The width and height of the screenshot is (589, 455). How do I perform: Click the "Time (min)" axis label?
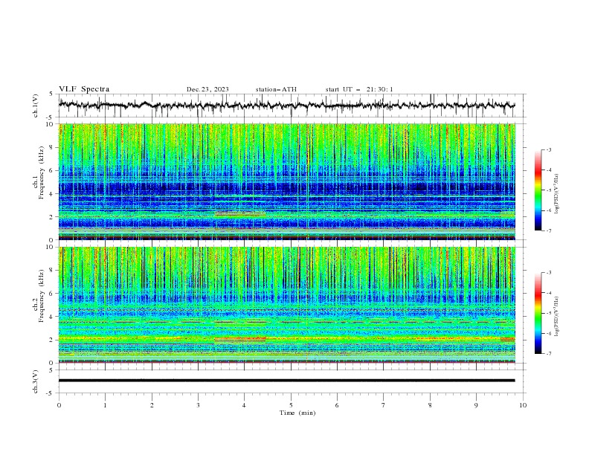297,413
